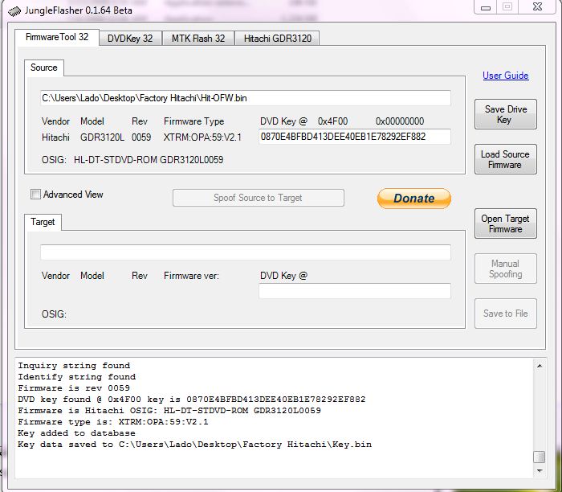The width and height of the screenshot is (562, 492).
Task: Switch to the FirmwareTool 32 tab
Action: pyautogui.click(x=57, y=37)
